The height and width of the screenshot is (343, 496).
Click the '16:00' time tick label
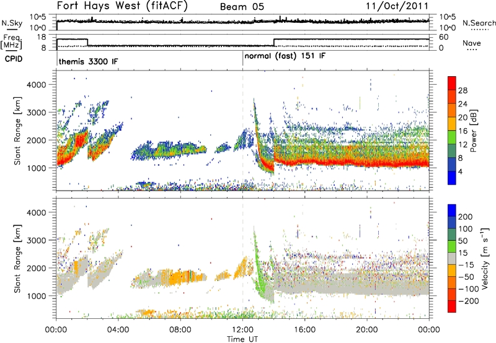[x=304, y=330]
